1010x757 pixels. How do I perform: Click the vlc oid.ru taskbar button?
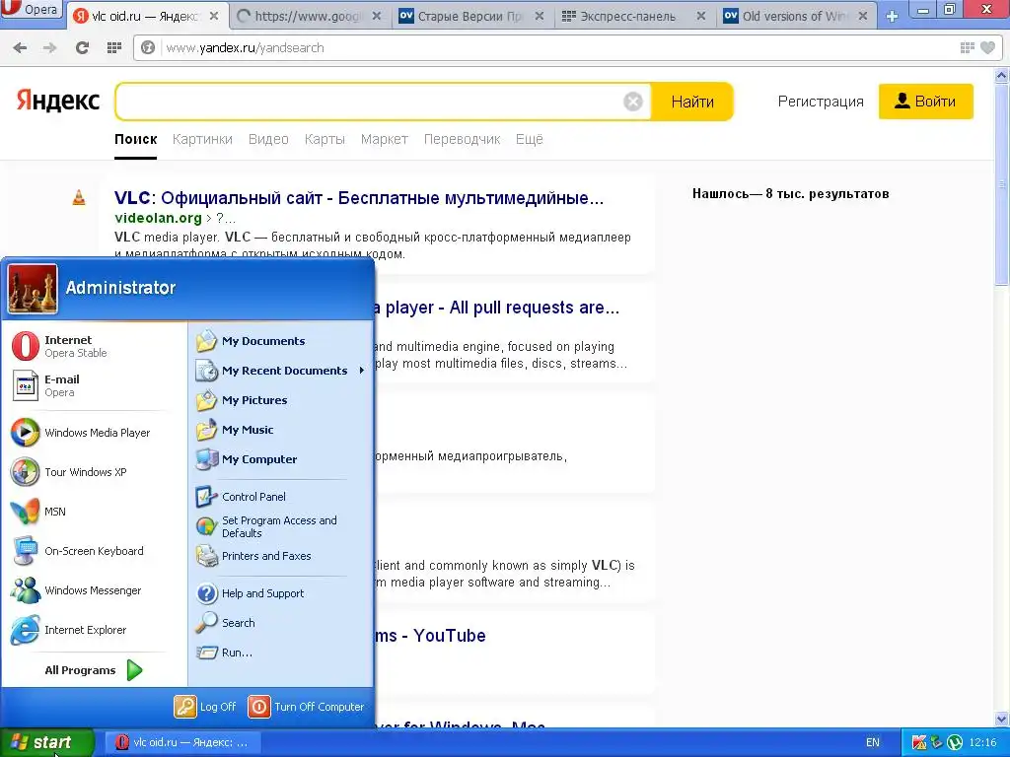183,742
